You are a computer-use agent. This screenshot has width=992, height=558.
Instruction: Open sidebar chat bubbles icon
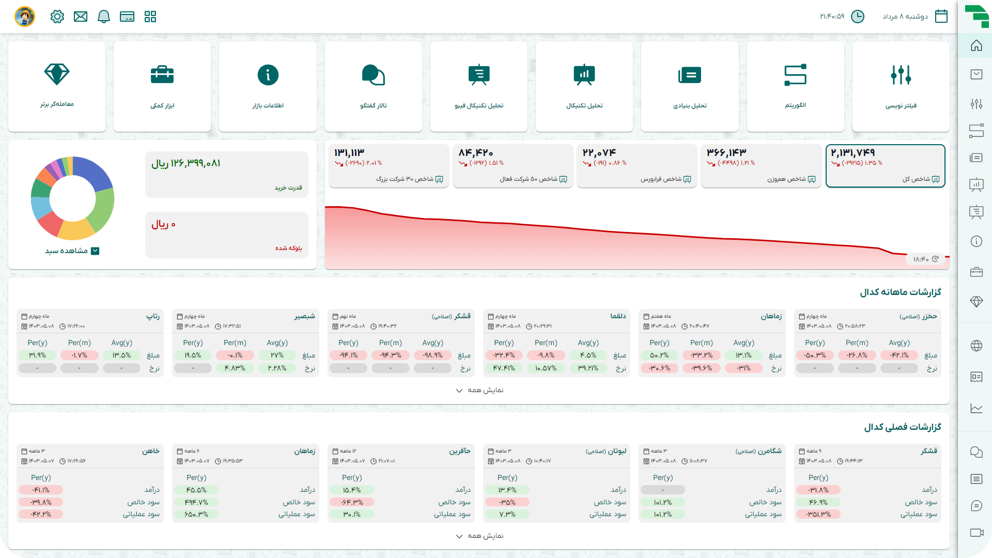[976, 452]
